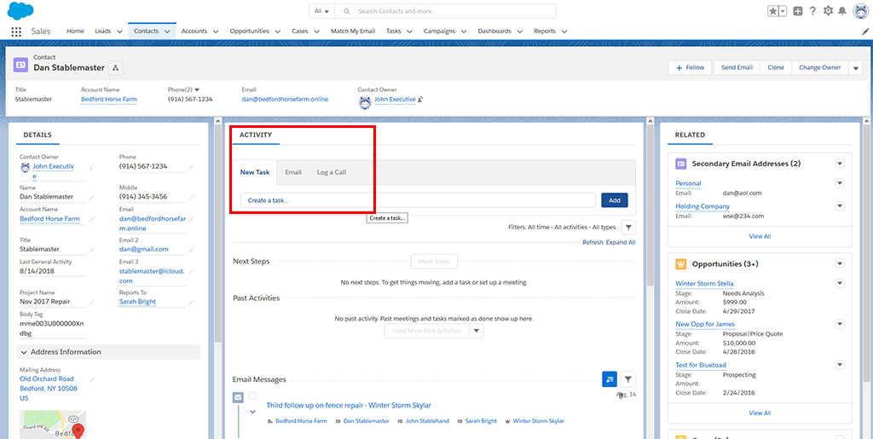Viewport: 873px width, 439px height.
Task: Open the App Launcher grid icon
Action: coord(16,32)
